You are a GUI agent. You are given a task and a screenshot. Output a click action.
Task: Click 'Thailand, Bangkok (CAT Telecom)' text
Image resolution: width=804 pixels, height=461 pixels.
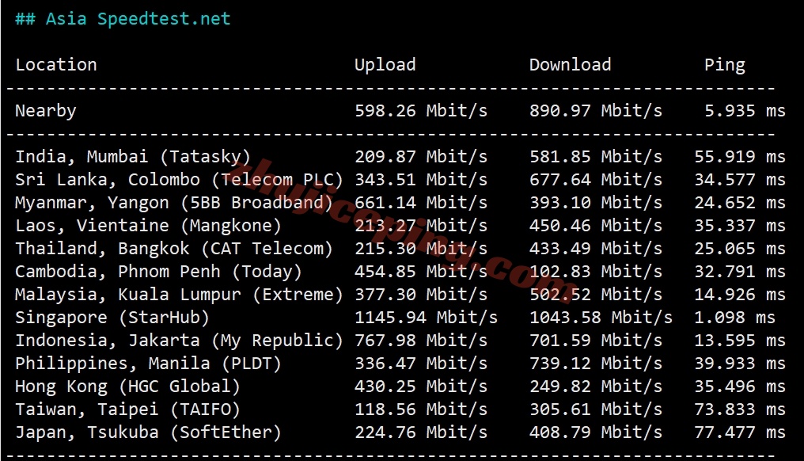point(174,249)
